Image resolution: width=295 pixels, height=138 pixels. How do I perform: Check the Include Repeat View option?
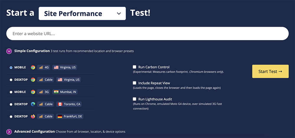coord(134,83)
